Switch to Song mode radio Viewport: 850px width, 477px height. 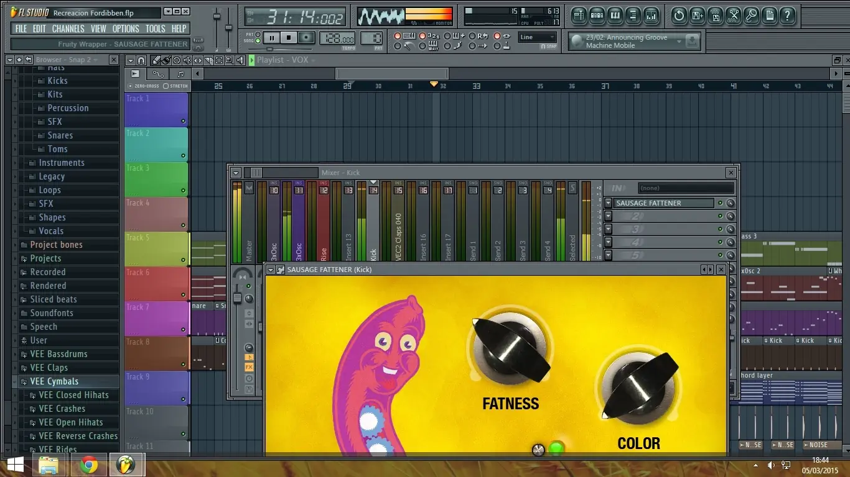click(x=258, y=41)
